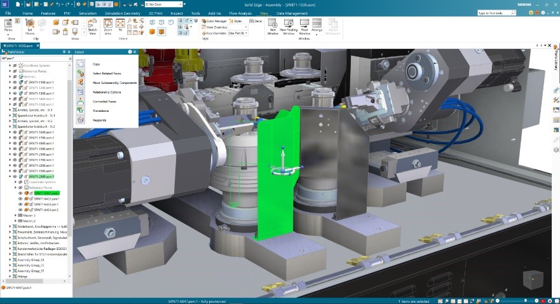Open the File menu

pos(8,13)
